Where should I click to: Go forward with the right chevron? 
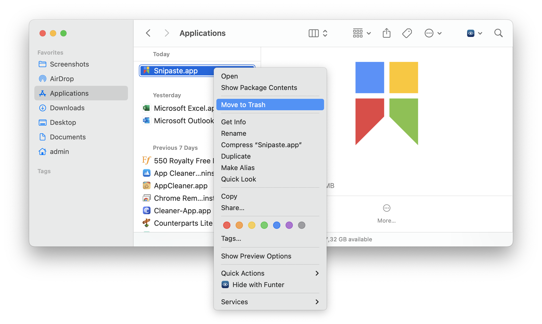(x=167, y=33)
